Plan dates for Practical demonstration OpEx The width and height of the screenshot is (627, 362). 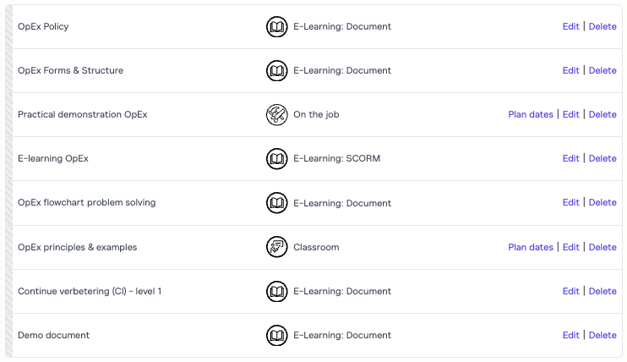[x=531, y=115]
